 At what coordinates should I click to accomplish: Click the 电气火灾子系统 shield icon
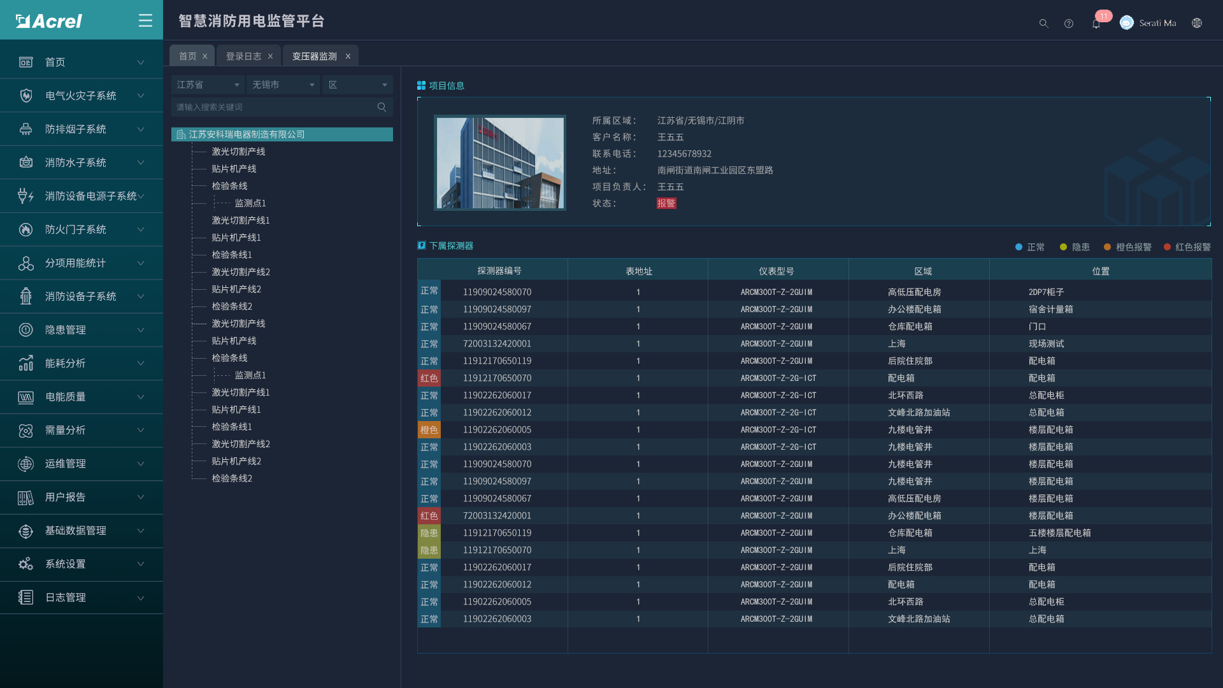point(25,96)
